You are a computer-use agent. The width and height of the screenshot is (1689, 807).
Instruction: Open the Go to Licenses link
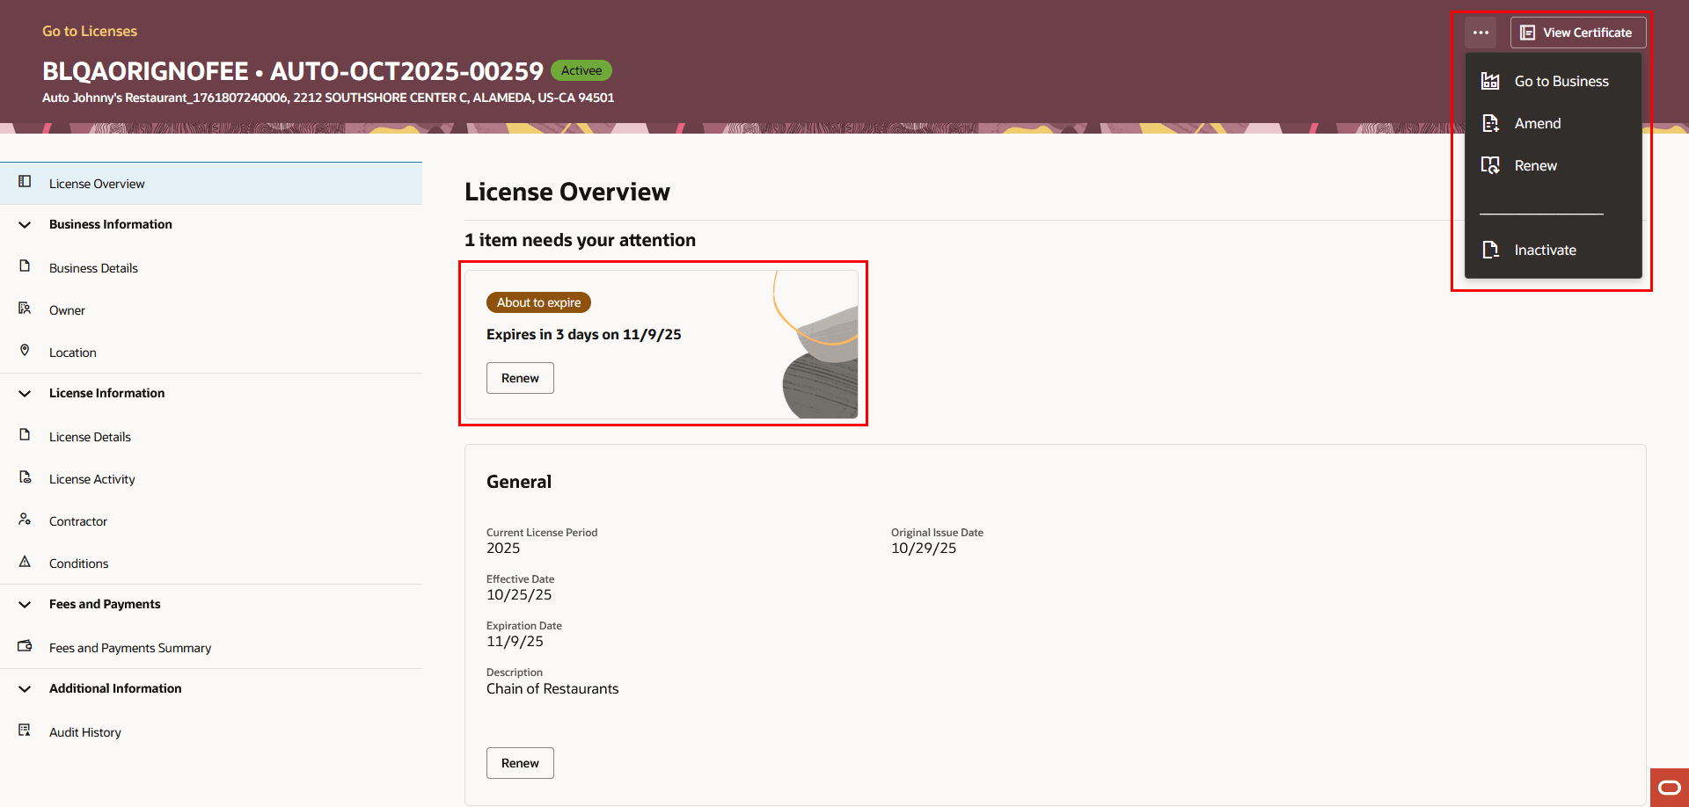coord(89,30)
